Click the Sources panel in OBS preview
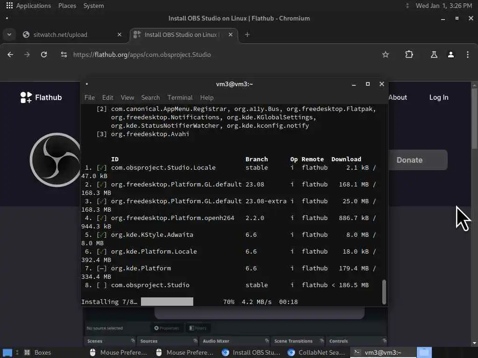 click(168, 341)
